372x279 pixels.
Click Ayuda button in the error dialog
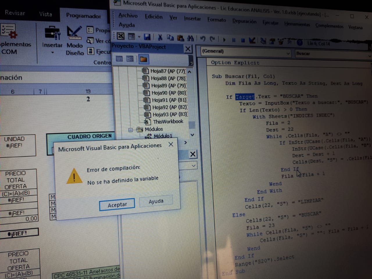tap(156, 201)
